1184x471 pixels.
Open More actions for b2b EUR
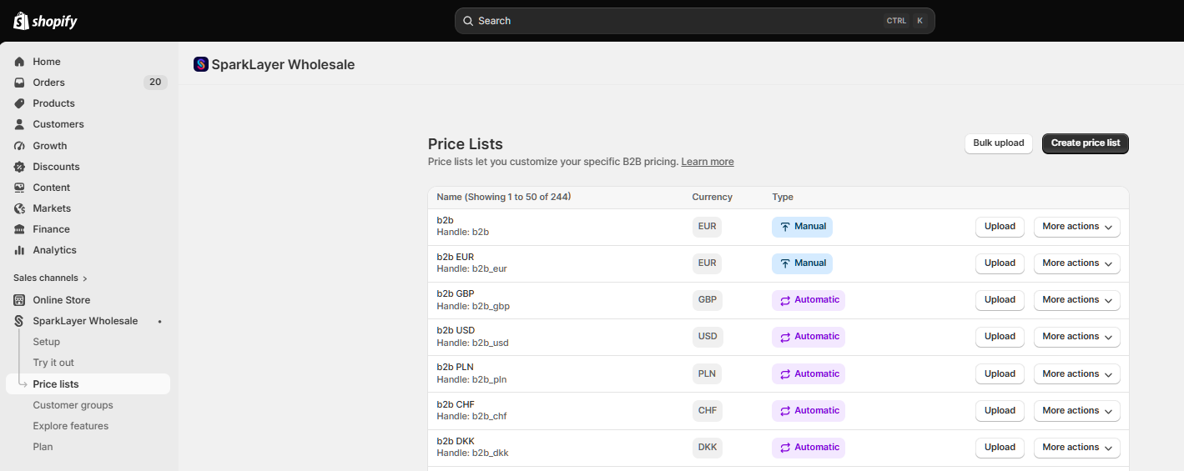point(1076,263)
